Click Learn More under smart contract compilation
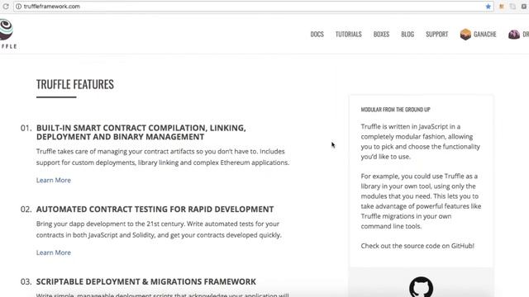Image resolution: width=529 pixels, height=297 pixels. pos(54,180)
